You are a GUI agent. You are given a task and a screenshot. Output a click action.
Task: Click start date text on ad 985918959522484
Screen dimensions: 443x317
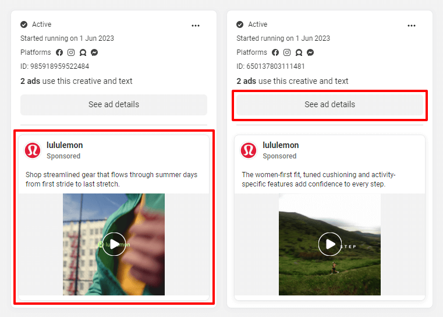click(67, 38)
